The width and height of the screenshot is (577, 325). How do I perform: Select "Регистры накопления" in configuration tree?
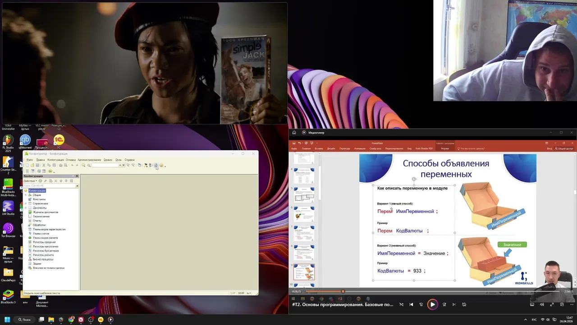tap(46, 246)
